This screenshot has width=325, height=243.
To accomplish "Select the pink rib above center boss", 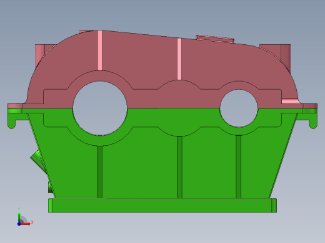I will (x=179, y=59).
